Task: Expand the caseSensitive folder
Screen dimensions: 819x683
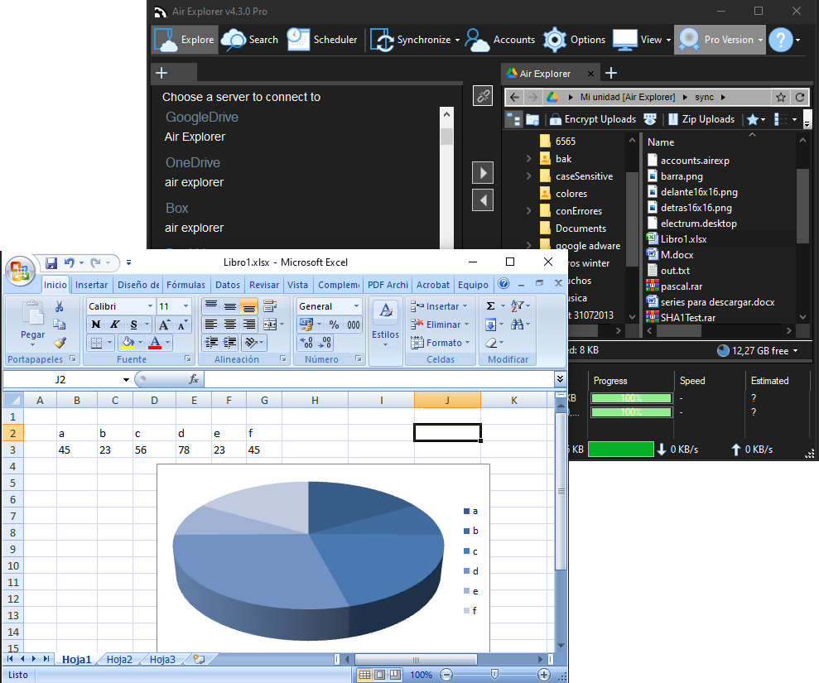Action: click(528, 176)
